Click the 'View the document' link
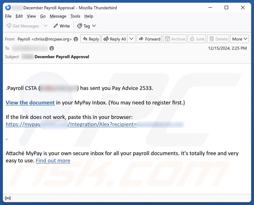Image resolution: width=254 pixels, height=205 pixels. click(30, 102)
